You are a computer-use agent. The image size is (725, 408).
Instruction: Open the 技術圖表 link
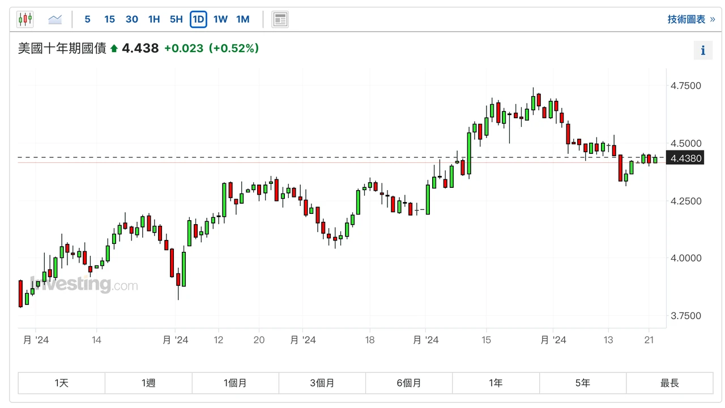click(687, 18)
